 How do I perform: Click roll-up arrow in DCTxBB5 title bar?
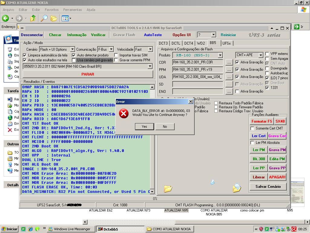point(272,28)
